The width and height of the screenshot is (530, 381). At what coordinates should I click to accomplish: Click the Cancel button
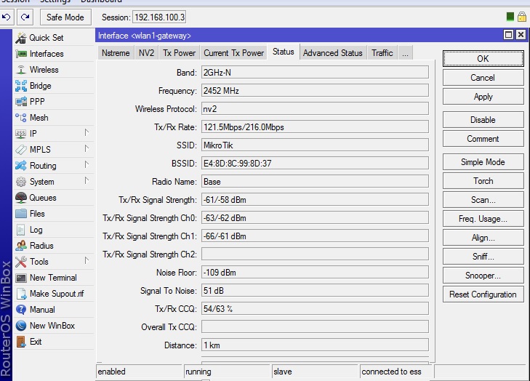pyautogui.click(x=483, y=78)
